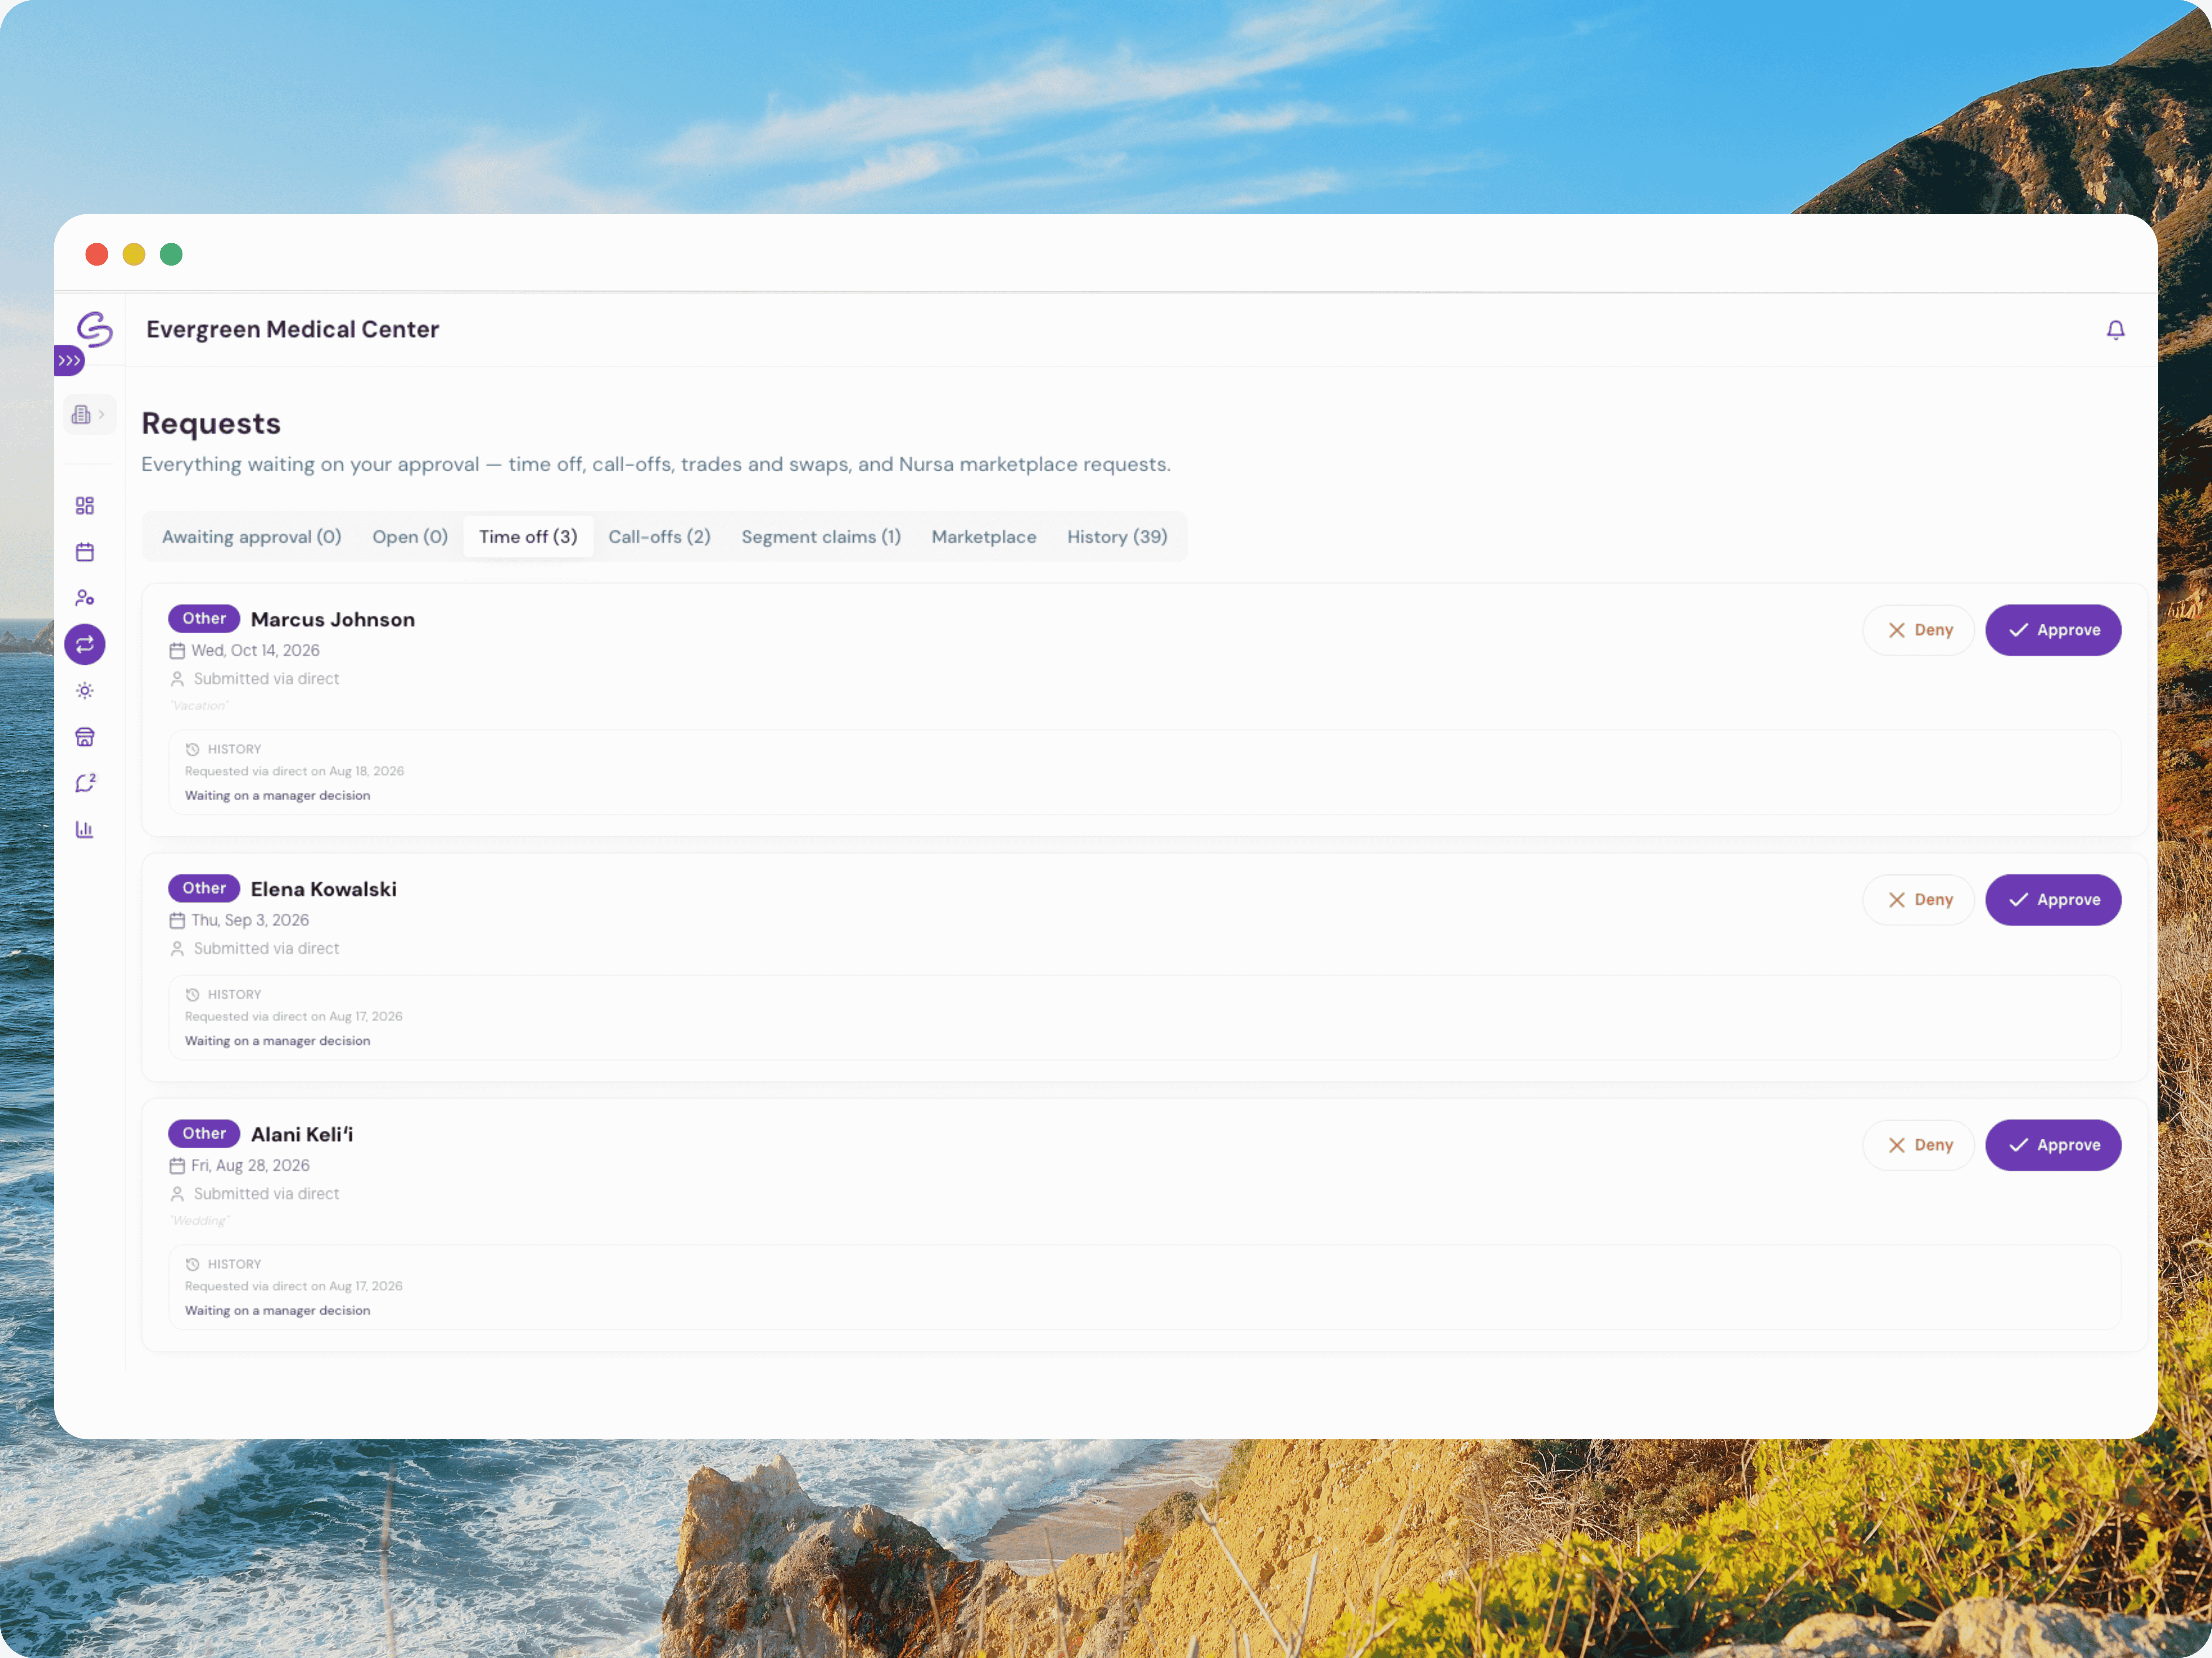The height and width of the screenshot is (1658, 2212).
Task: Click 'Waiting on a manager decision' under Alani Keli'i
Action: pos(277,1310)
